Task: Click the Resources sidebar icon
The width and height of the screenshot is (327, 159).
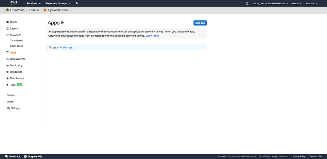Action: click(8, 72)
